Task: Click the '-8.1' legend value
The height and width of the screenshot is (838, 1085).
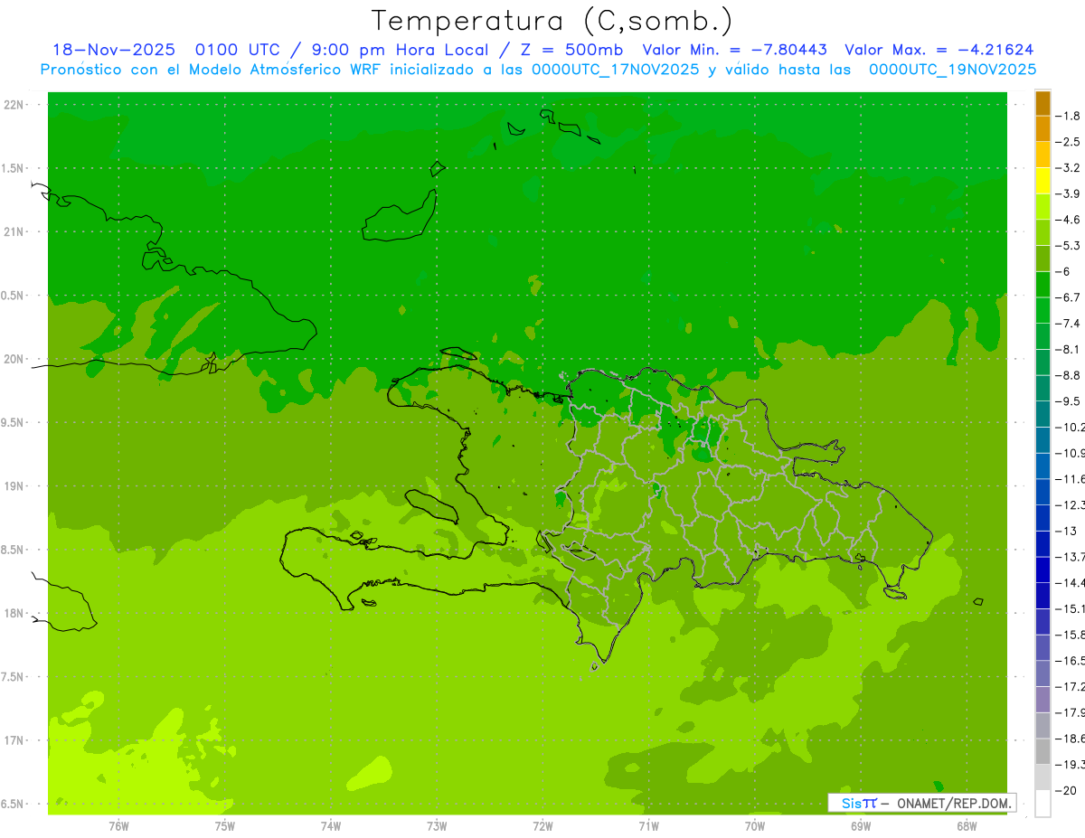Action: pyautogui.click(x=1069, y=349)
